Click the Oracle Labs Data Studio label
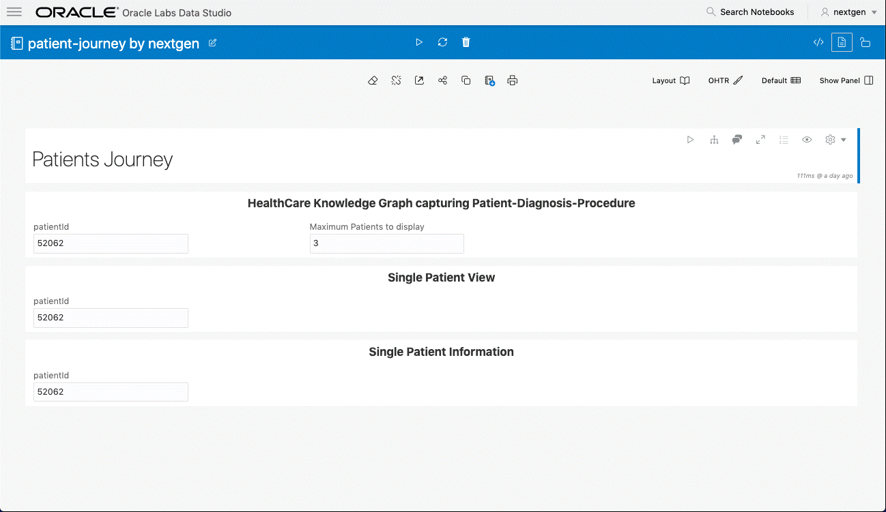Image resolution: width=886 pixels, height=512 pixels. pos(177,13)
